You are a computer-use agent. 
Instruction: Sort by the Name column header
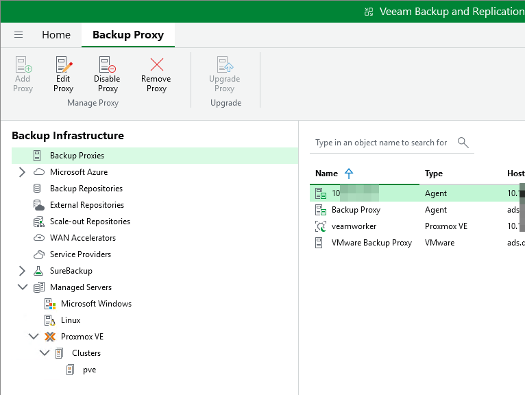[326, 173]
